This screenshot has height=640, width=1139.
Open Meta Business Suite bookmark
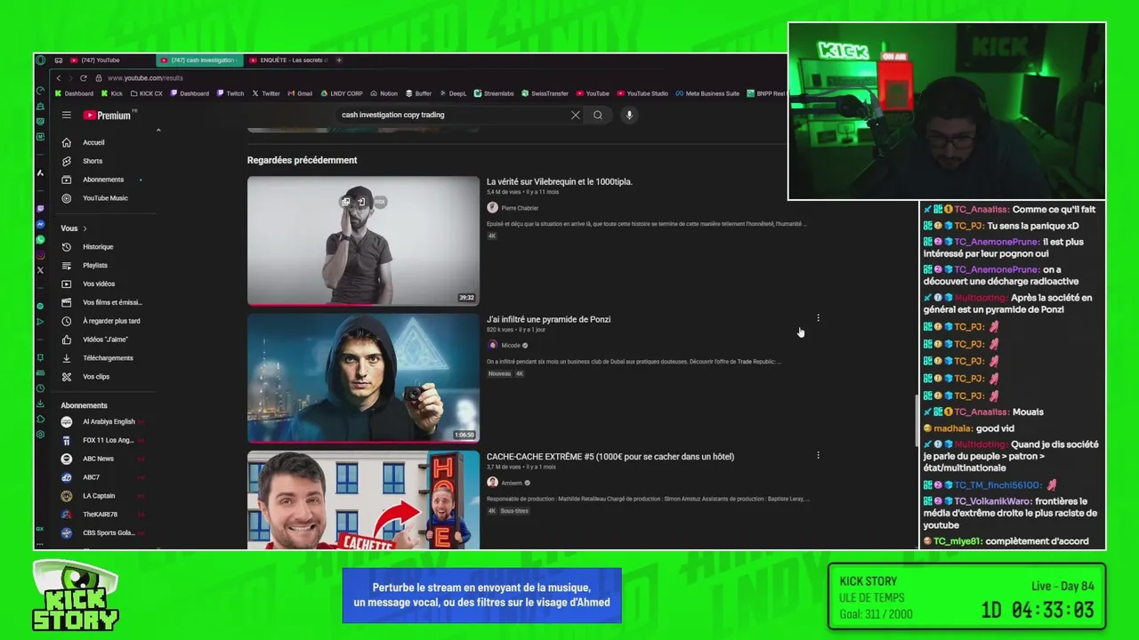point(707,93)
